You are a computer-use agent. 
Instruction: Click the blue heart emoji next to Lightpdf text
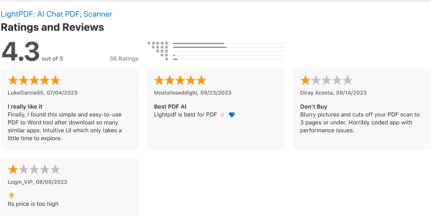pos(232,114)
